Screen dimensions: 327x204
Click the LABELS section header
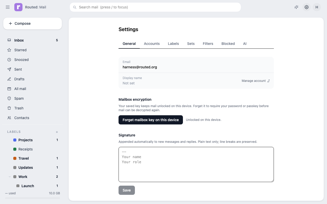pos(14,132)
